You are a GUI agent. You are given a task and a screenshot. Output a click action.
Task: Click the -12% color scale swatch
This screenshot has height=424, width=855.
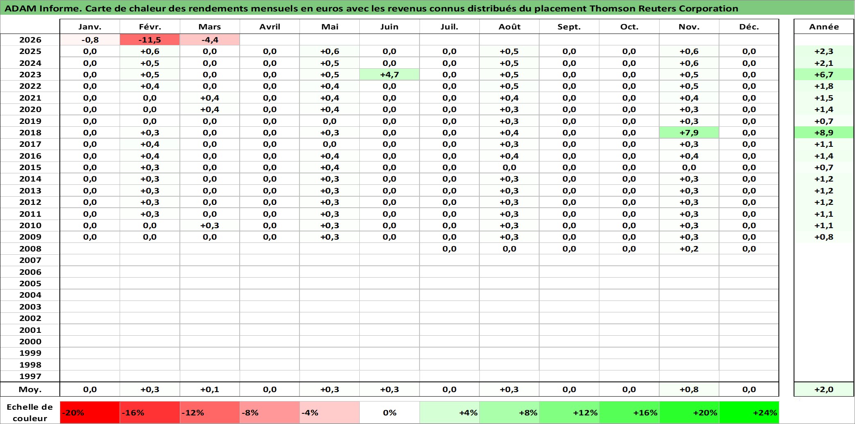pos(209,413)
